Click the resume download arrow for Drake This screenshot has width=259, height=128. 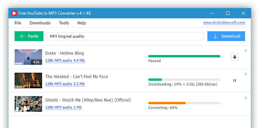click(x=235, y=57)
